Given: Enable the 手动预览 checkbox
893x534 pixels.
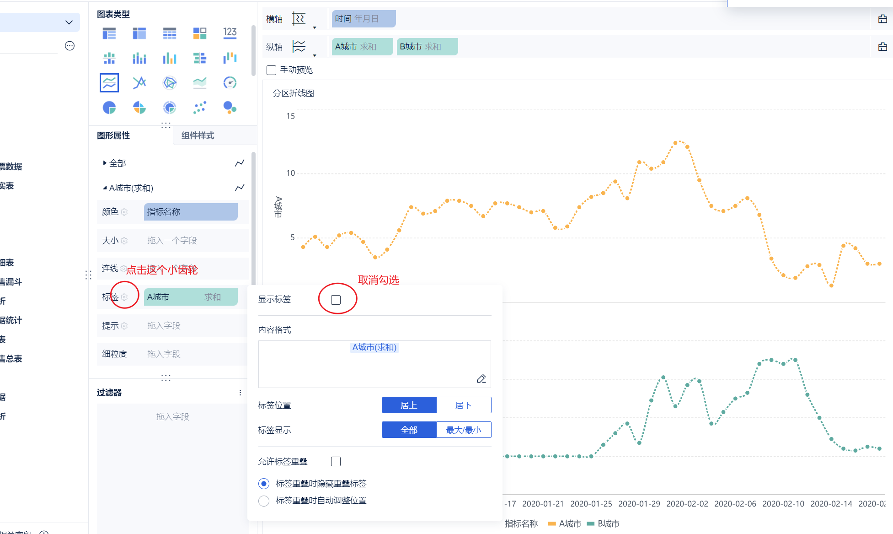Looking at the screenshot, I should tap(271, 70).
